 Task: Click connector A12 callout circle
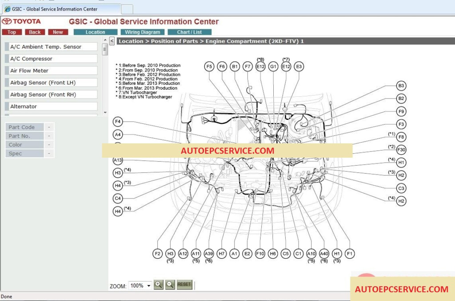[x=183, y=254]
